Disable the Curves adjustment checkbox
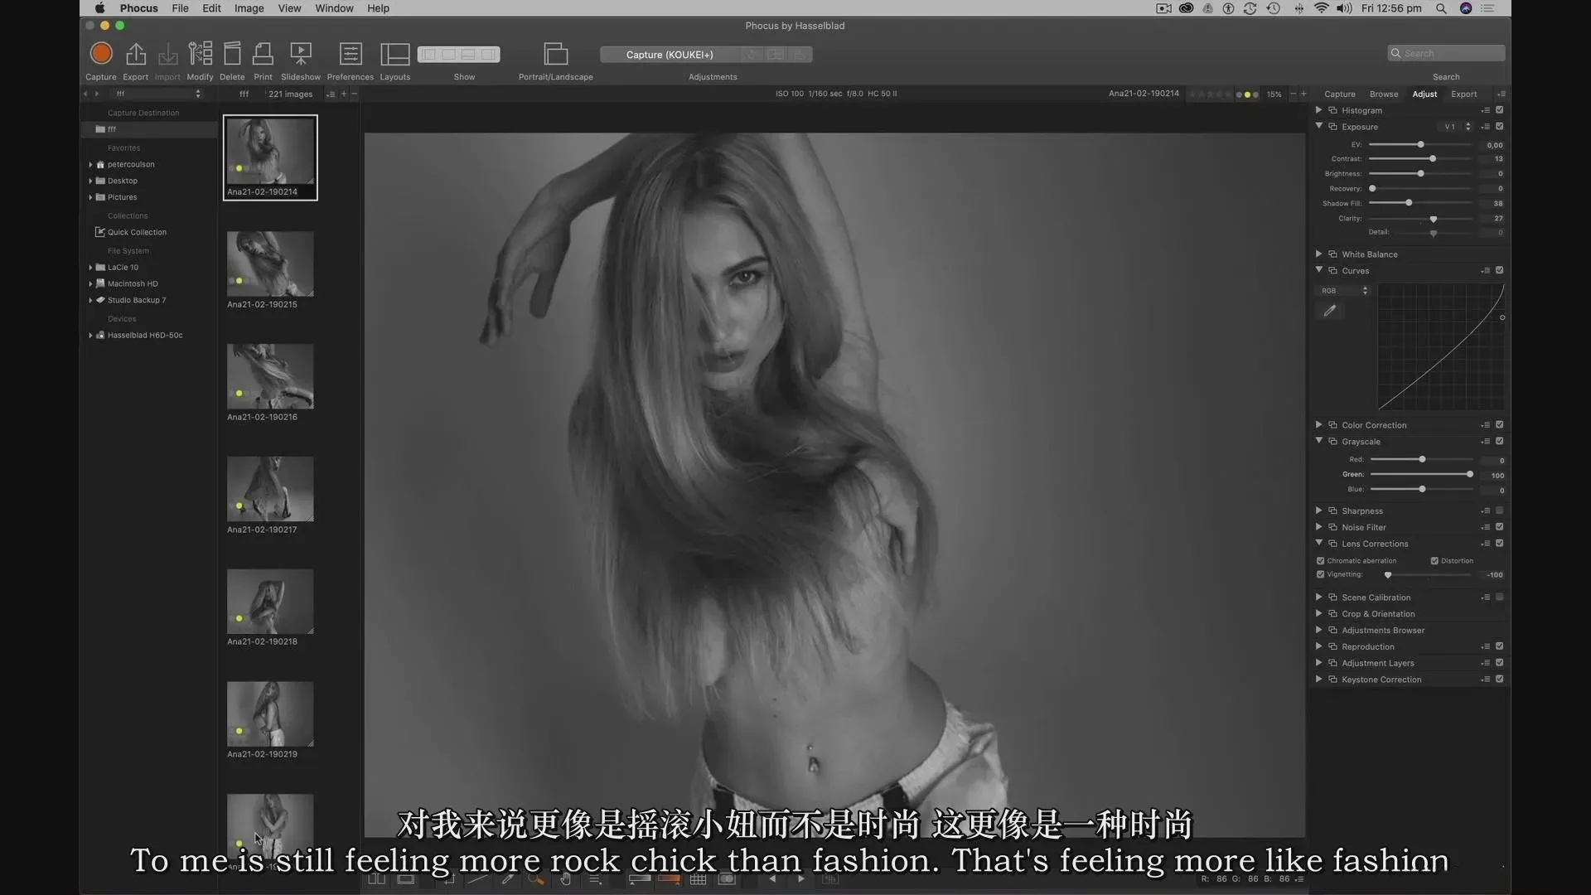Screen dimensions: 1591x895 point(1499,271)
